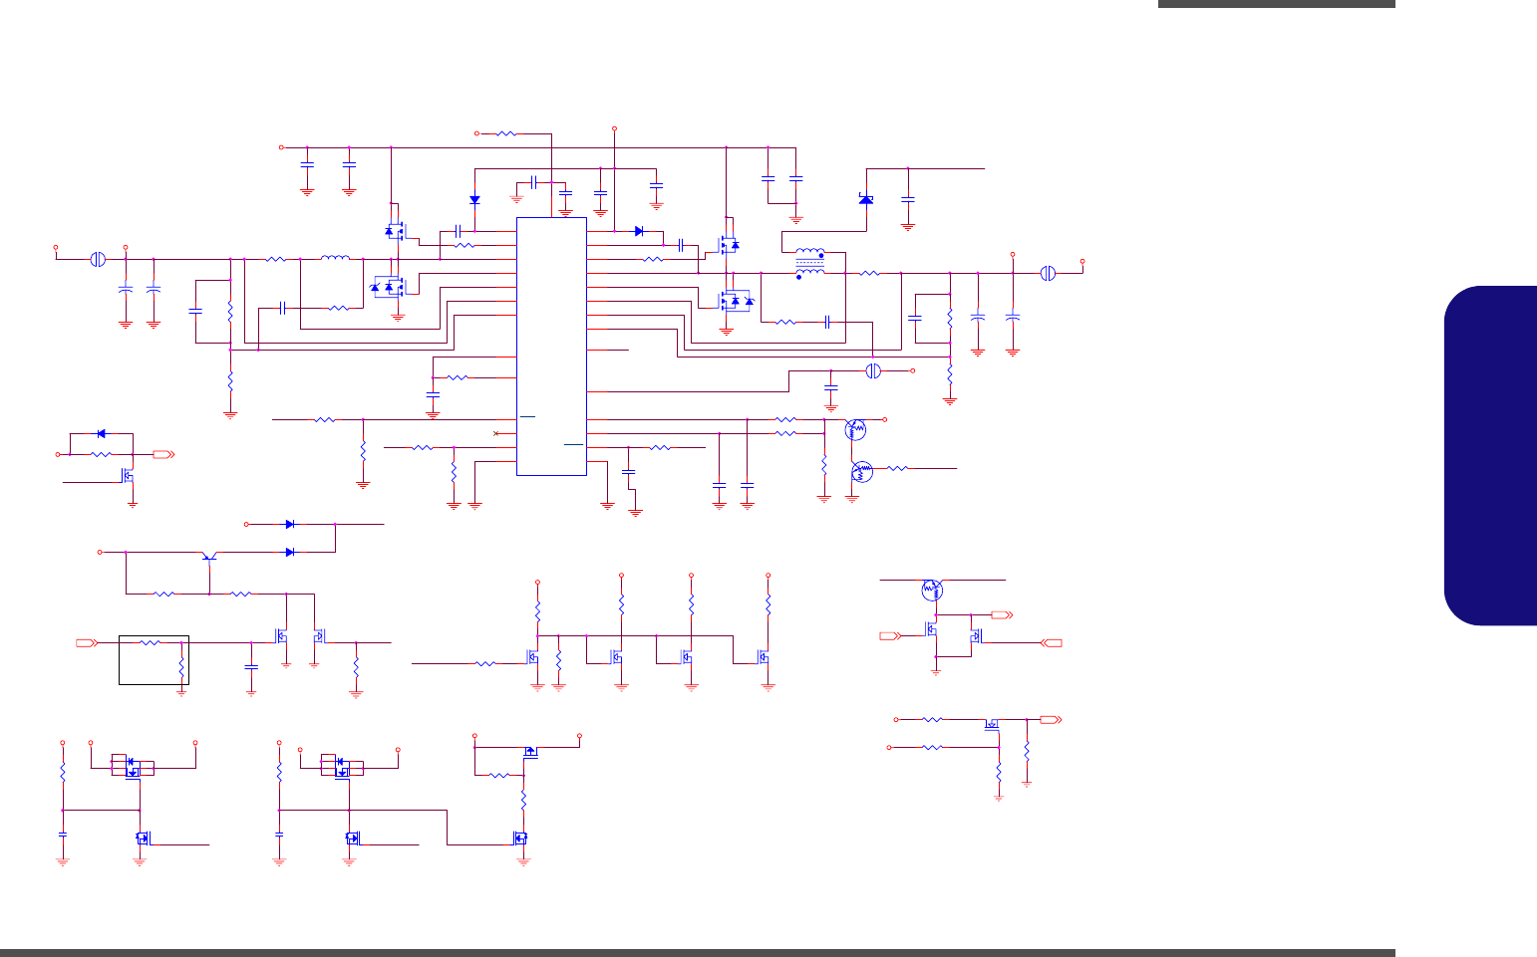The image size is (1537, 957).
Task: Select the no-connect X mark beside the IC
Action: tap(496, 433)
